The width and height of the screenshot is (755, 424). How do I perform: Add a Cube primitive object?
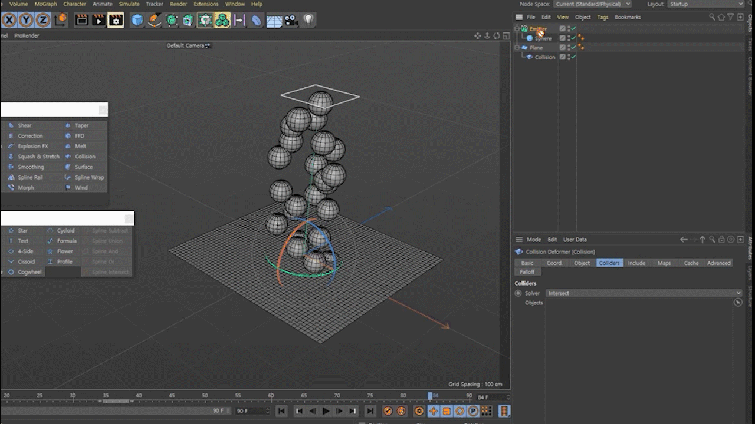[137, 21]
